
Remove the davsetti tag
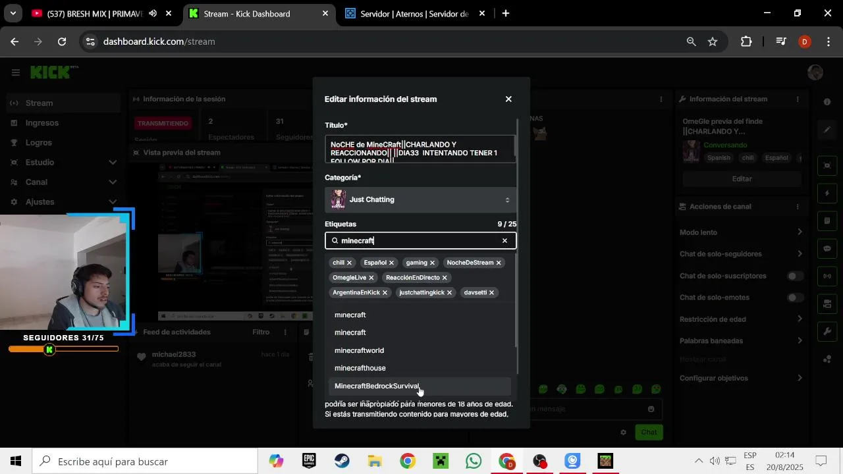point(492,292)
